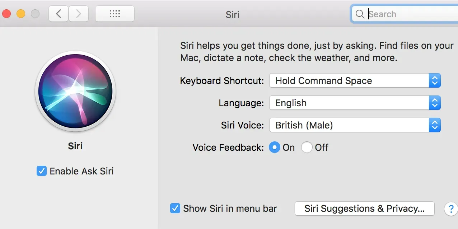Click the Siri window title
This screenshot has width=458, height=229.
[232, 14]
